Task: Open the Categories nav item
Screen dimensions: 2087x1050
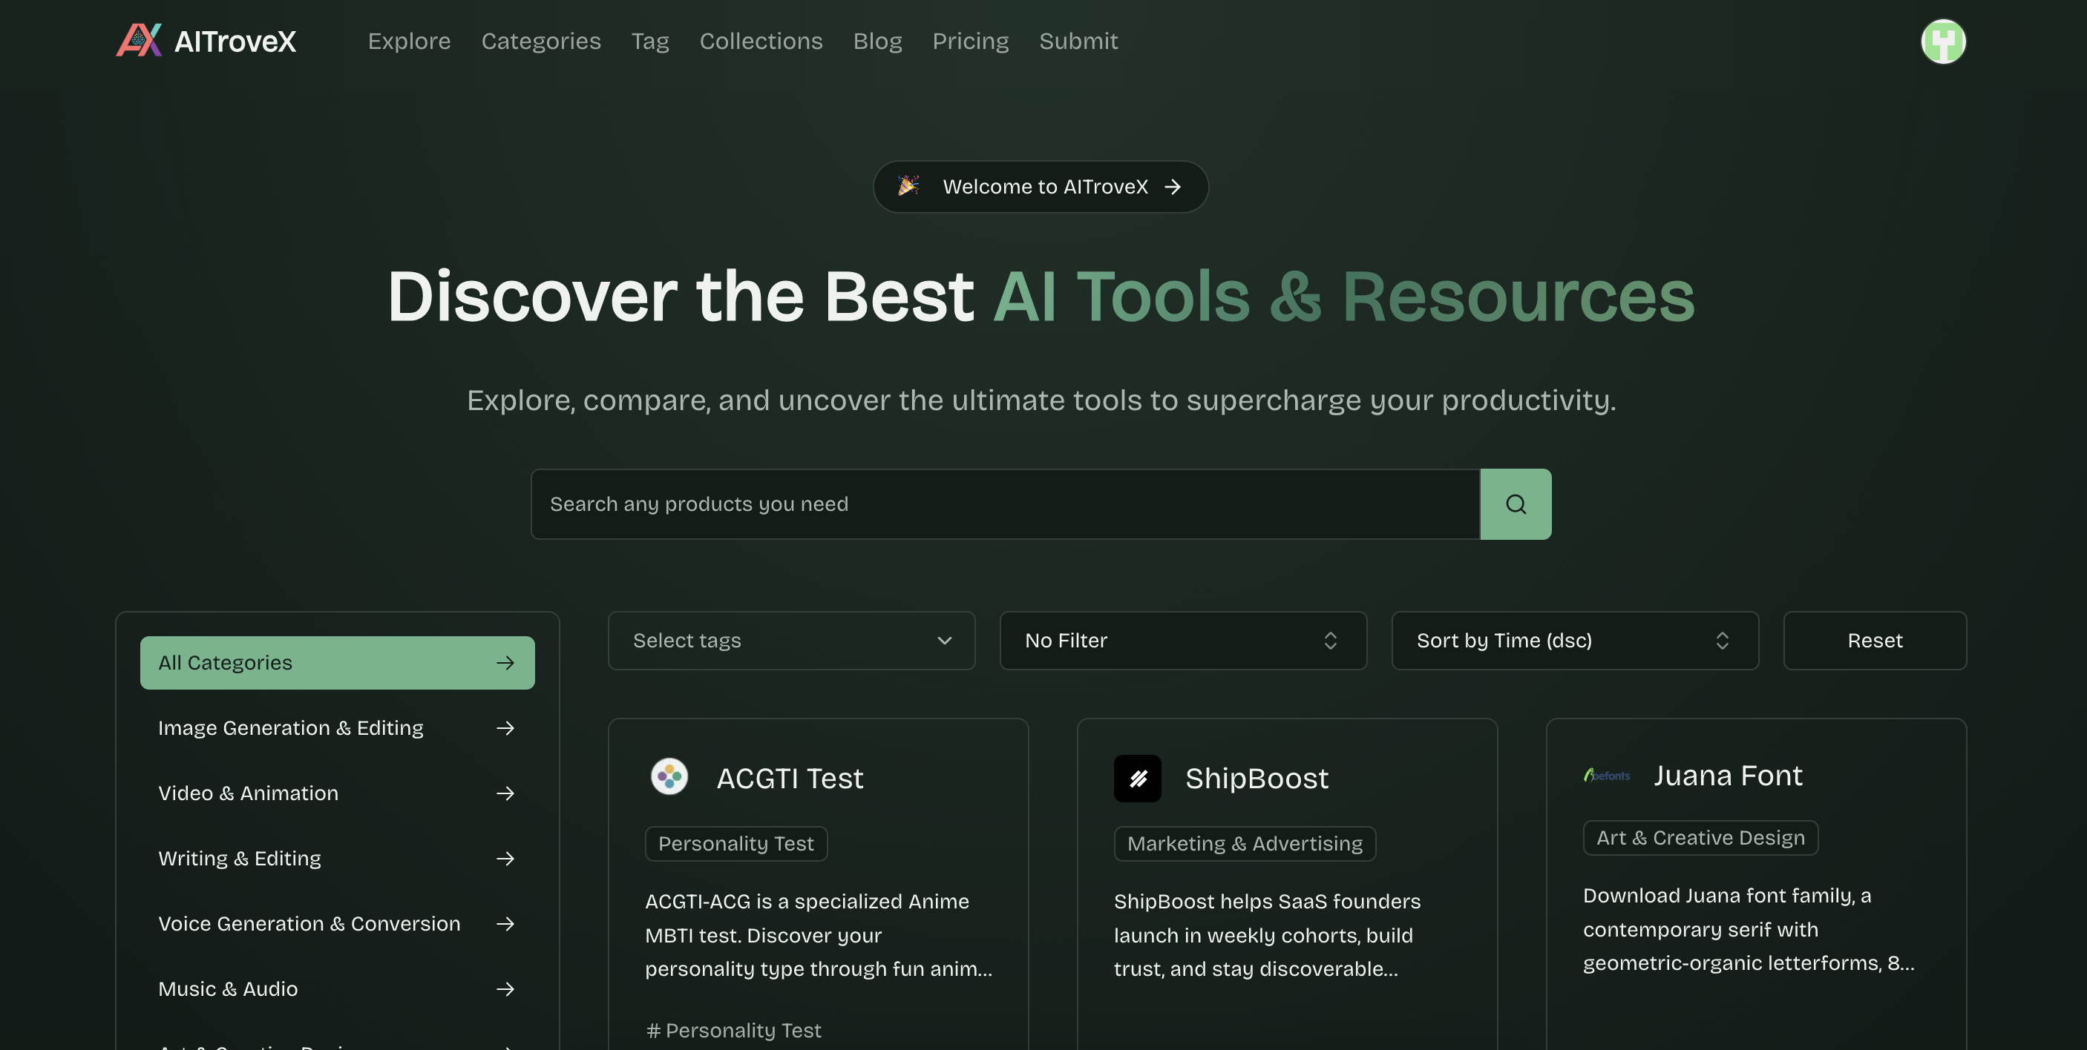Action: click(541, 42)
